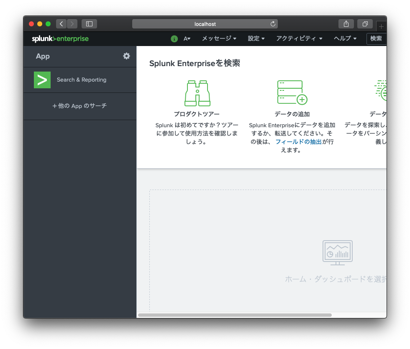The image size is (410, 349).
Task: Show Safari tab overview
Action: (x=365, y=24)
